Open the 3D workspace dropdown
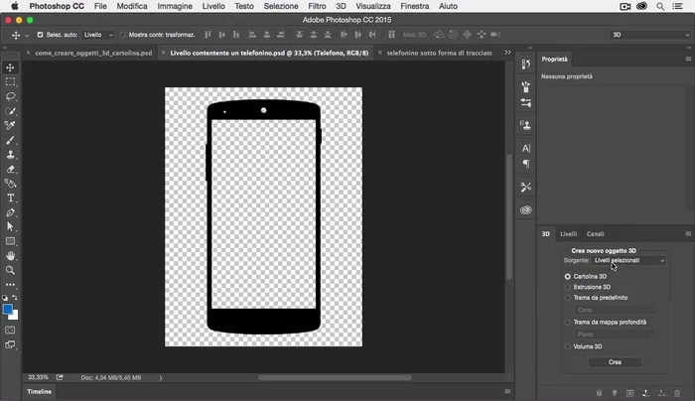Image resolution: width=695 pixels, height=401 pixels. click(x=649, y=35)
